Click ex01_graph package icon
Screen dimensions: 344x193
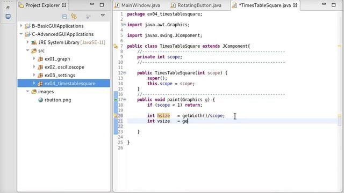click(40, 59)
